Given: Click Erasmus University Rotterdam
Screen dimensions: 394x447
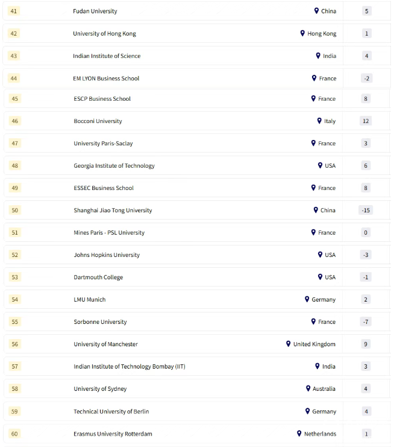Looking at the screenshot, I should click(x=113, y=434).
